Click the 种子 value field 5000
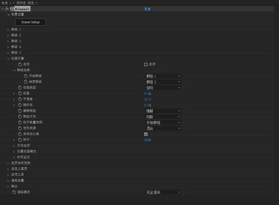The width and height of the screenshot is (279, 205). 148,140
